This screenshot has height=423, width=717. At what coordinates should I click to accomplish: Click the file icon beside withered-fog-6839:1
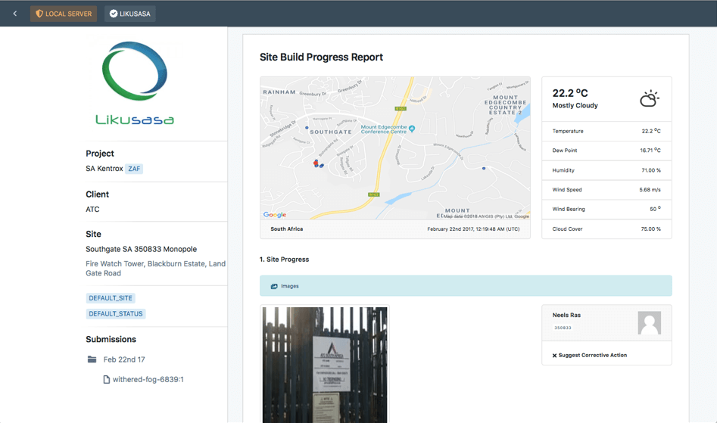click(x=107, y=379)
